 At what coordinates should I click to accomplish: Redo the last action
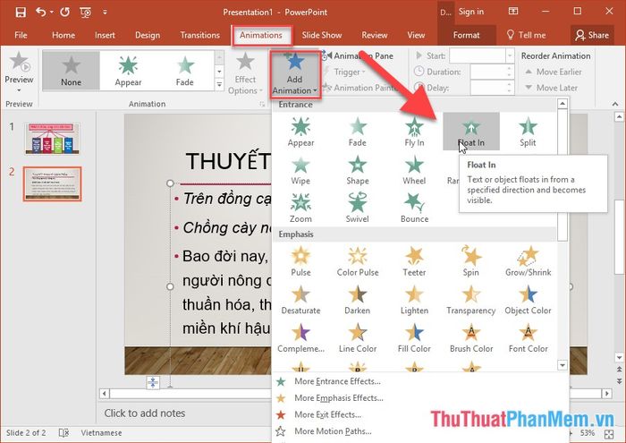pyautogui.click(x=64, y=12)
